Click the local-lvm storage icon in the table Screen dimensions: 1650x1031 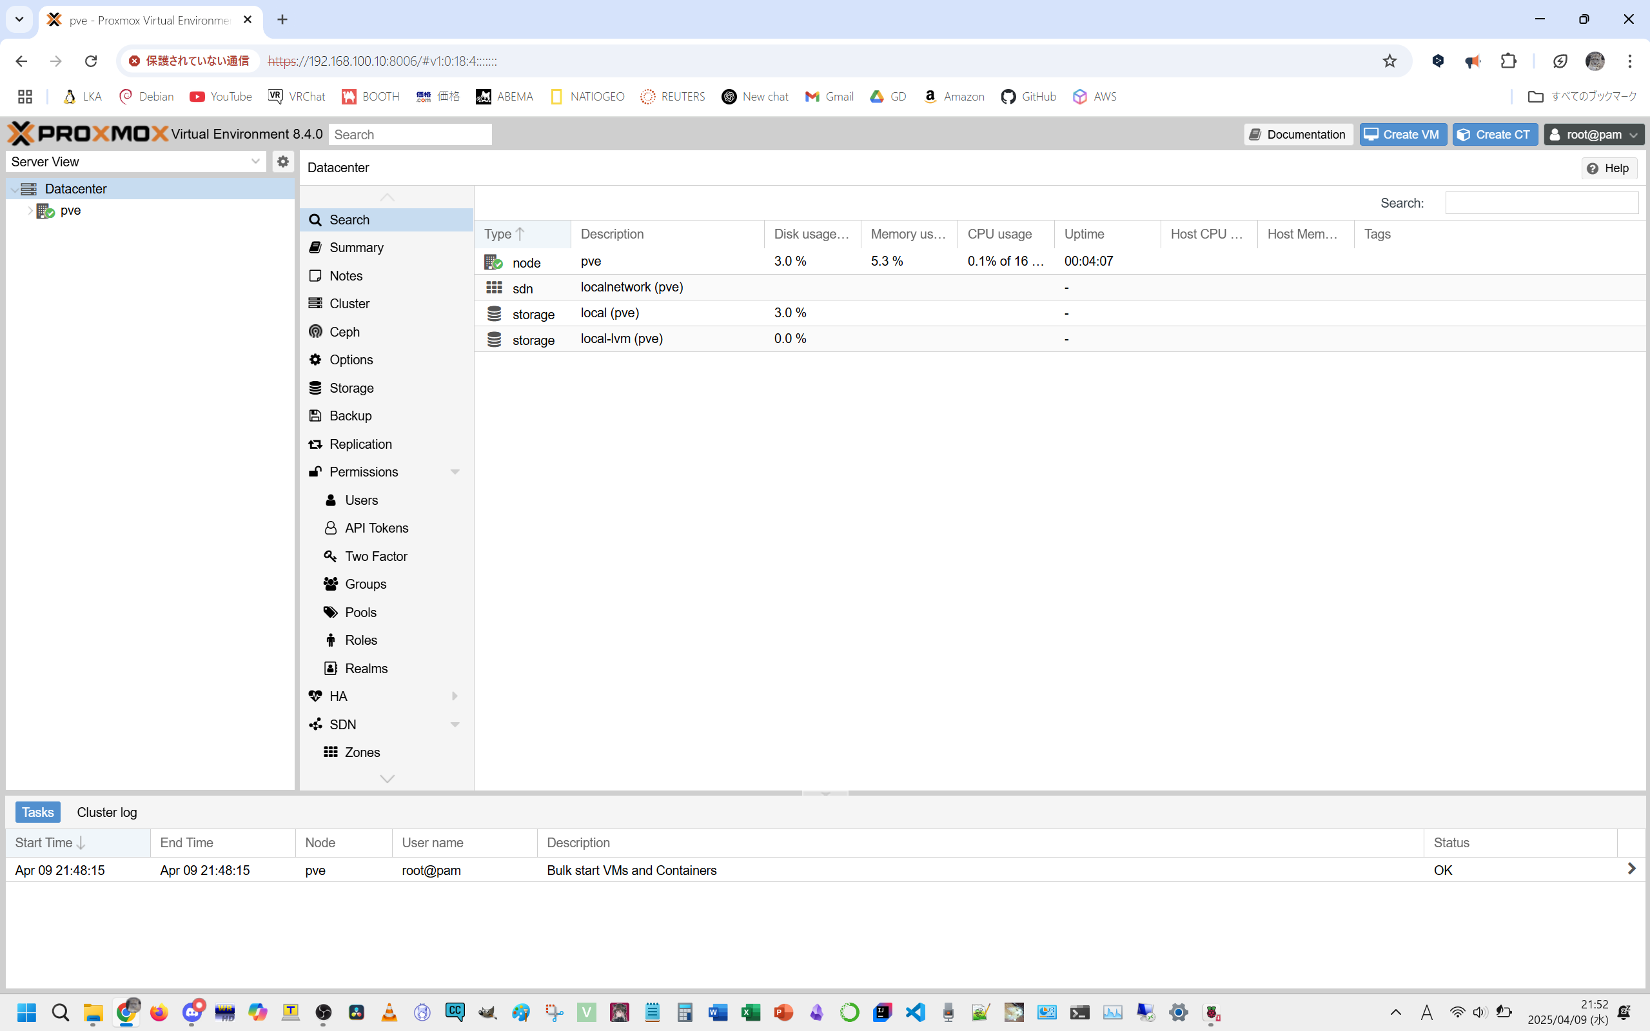point(494,339)
